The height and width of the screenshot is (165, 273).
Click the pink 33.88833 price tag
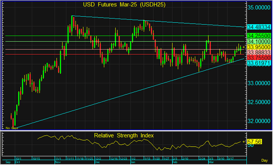point(259,52)
